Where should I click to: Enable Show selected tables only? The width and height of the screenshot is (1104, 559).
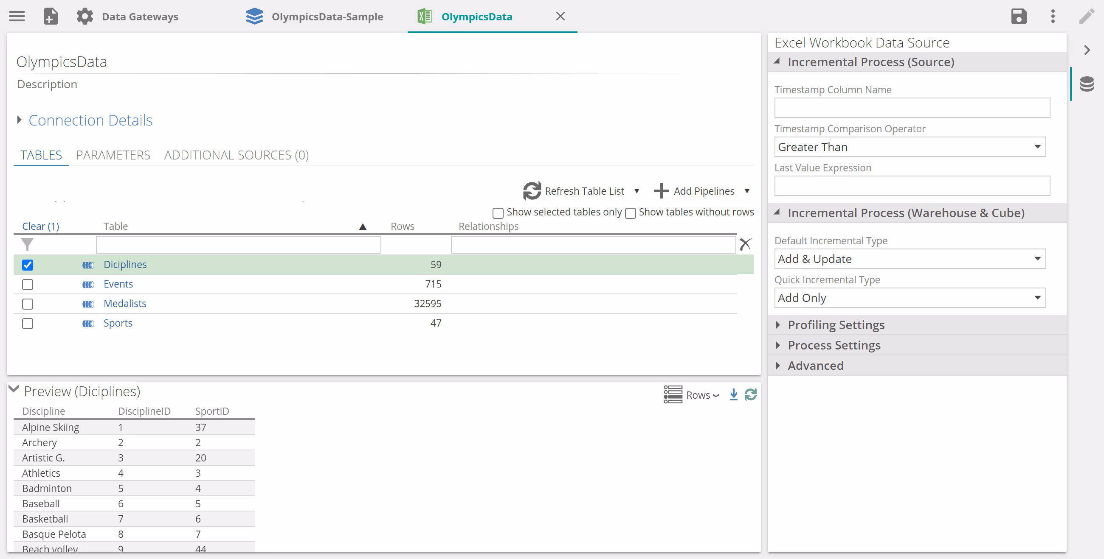point(498,213)
